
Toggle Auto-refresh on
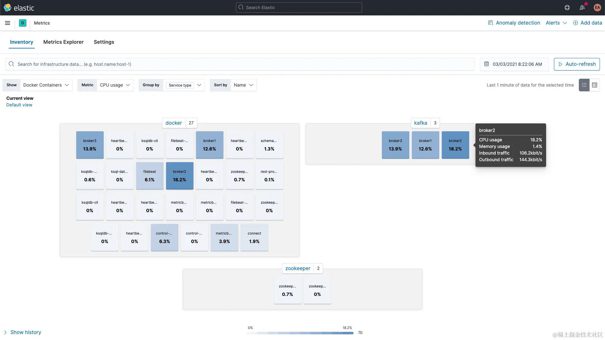pyautogui.click(x=577, y=64)
